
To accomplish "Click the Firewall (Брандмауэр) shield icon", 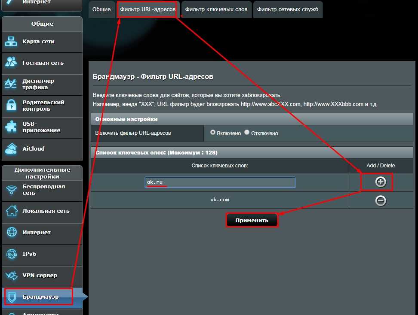I will 12,297.
